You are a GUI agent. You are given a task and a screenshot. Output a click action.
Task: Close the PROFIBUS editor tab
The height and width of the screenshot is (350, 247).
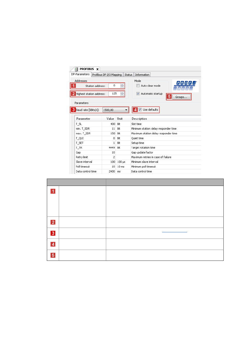97,69
